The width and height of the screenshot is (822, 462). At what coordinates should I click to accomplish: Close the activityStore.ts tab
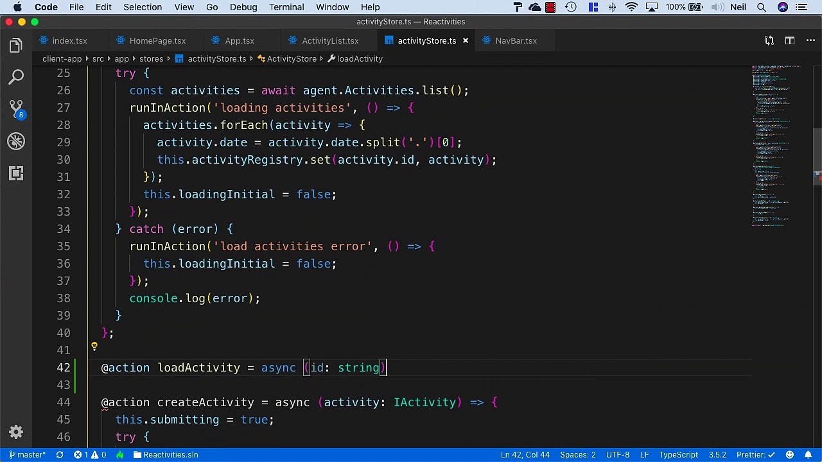click(466, 40)
